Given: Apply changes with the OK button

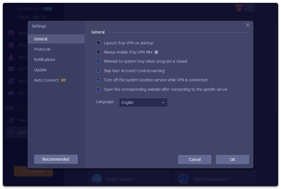Looking at the screenshot, I should point(232,160).
